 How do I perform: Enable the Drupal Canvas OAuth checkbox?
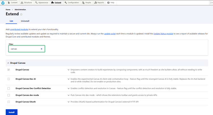pyautogui.click(x=9, y=102)
